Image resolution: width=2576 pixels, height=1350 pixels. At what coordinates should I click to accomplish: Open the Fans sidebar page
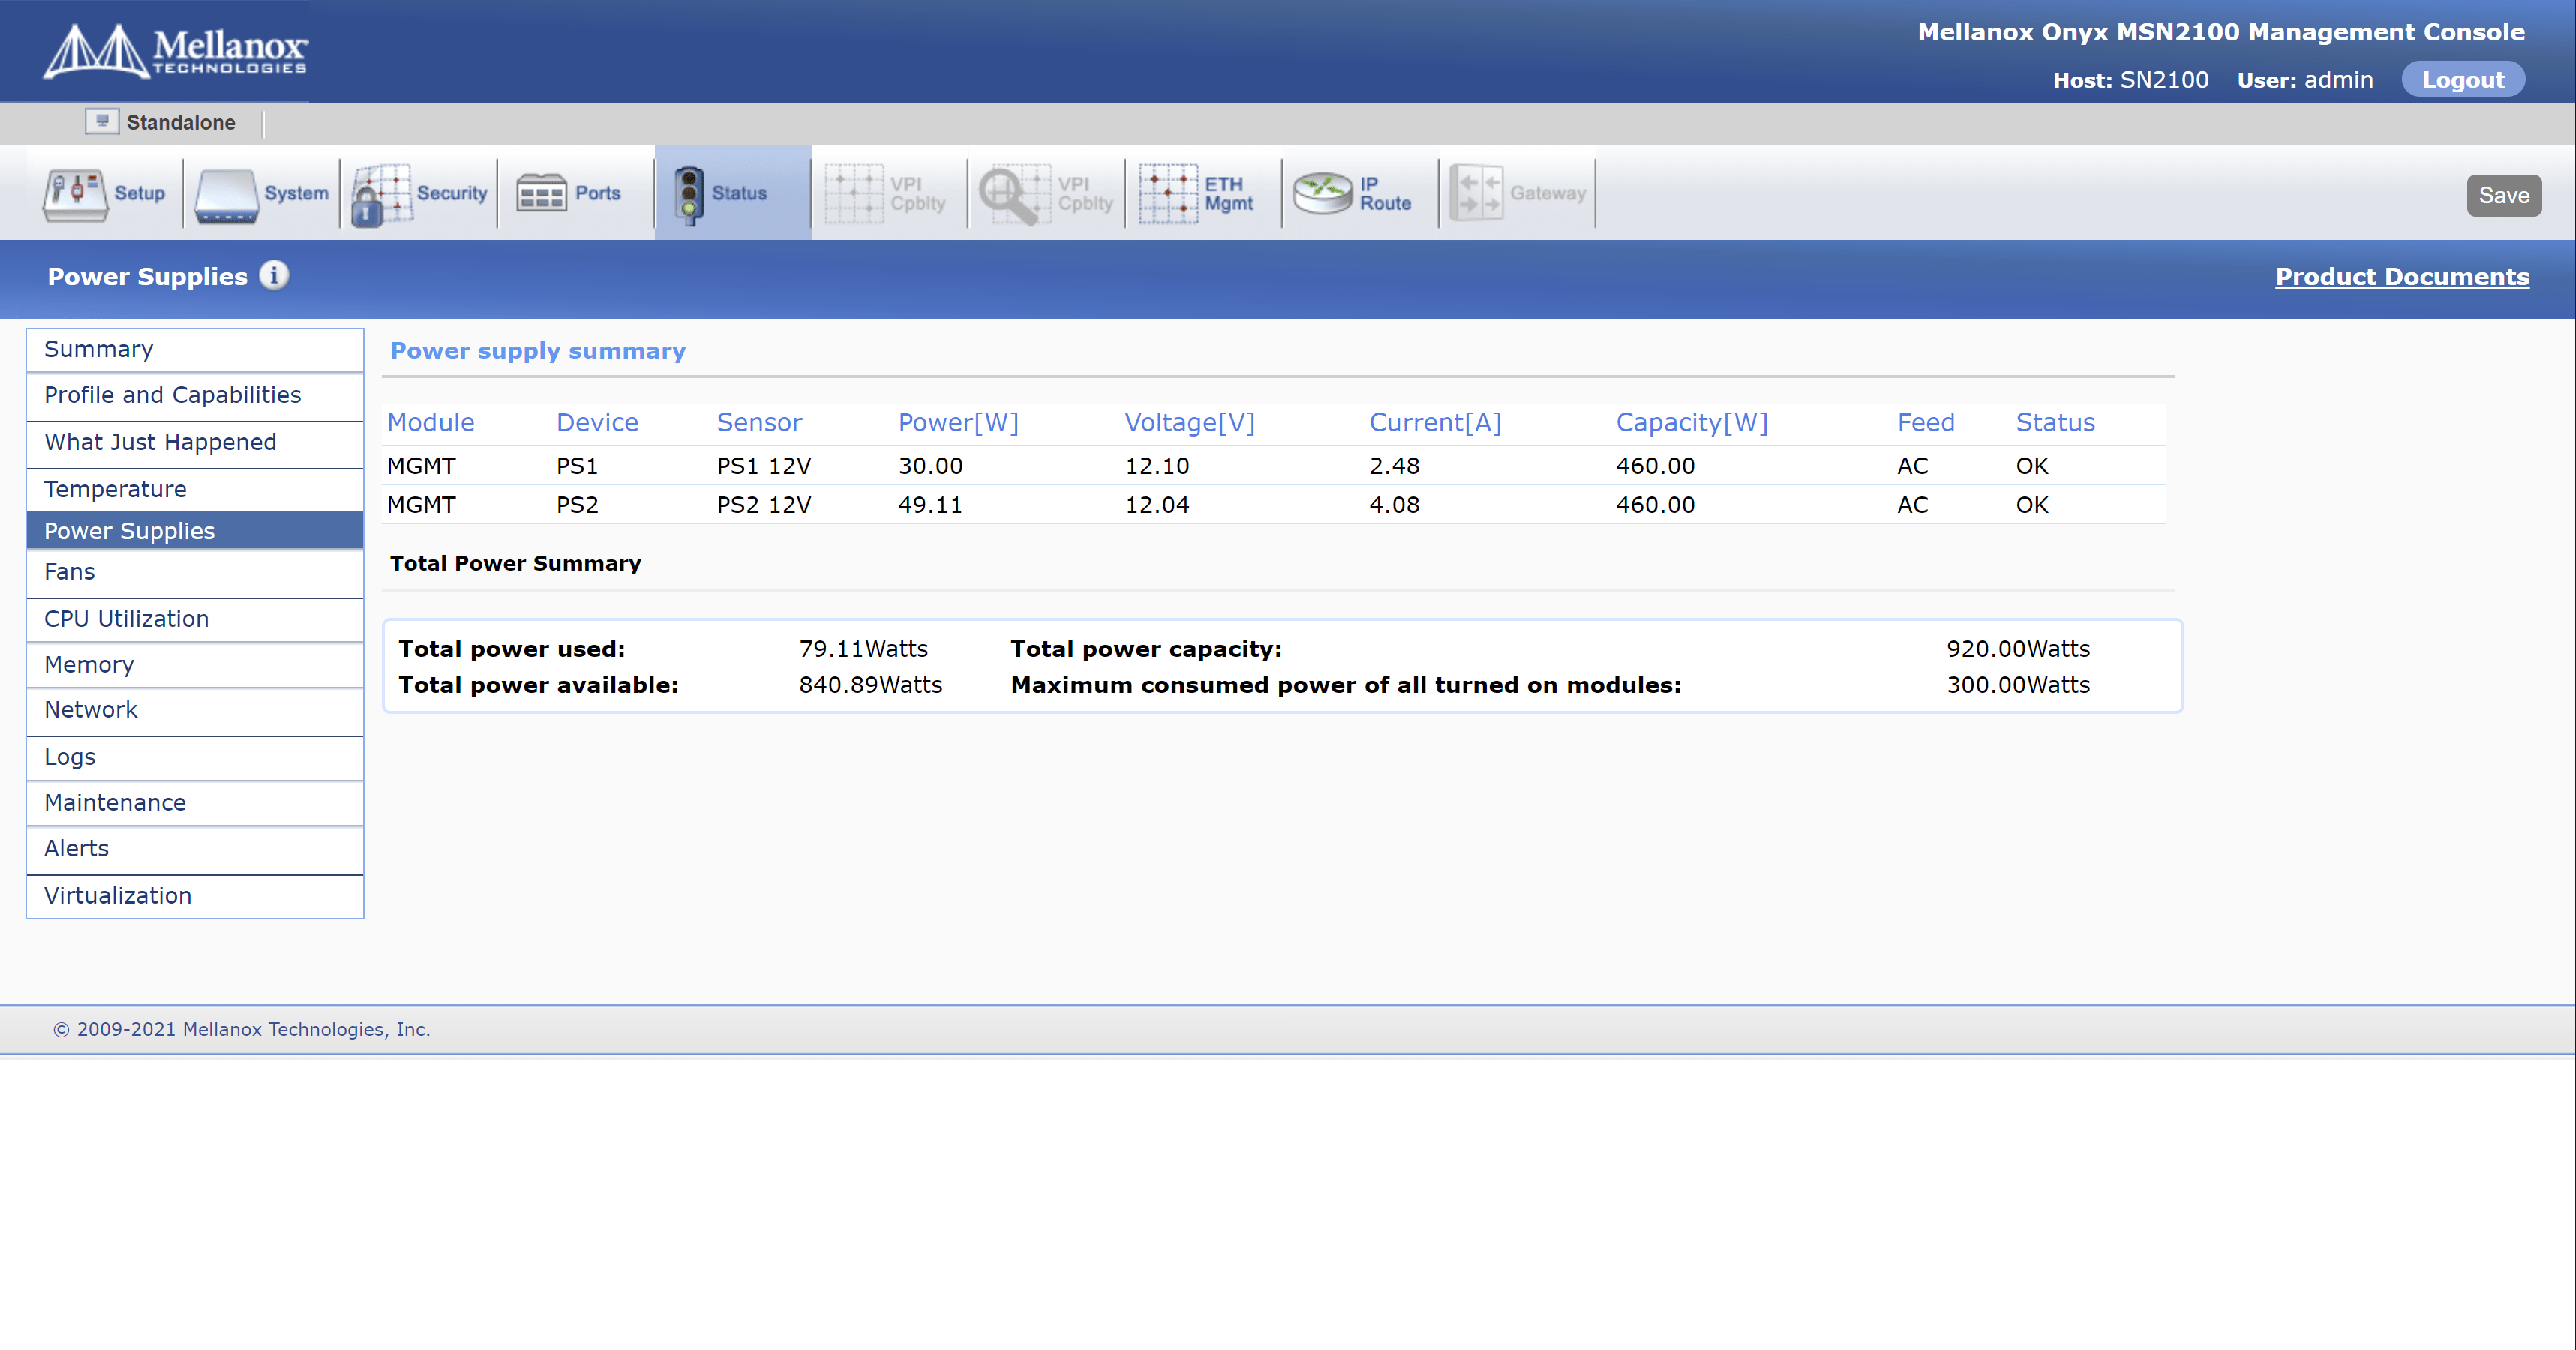tap(70, 572)
